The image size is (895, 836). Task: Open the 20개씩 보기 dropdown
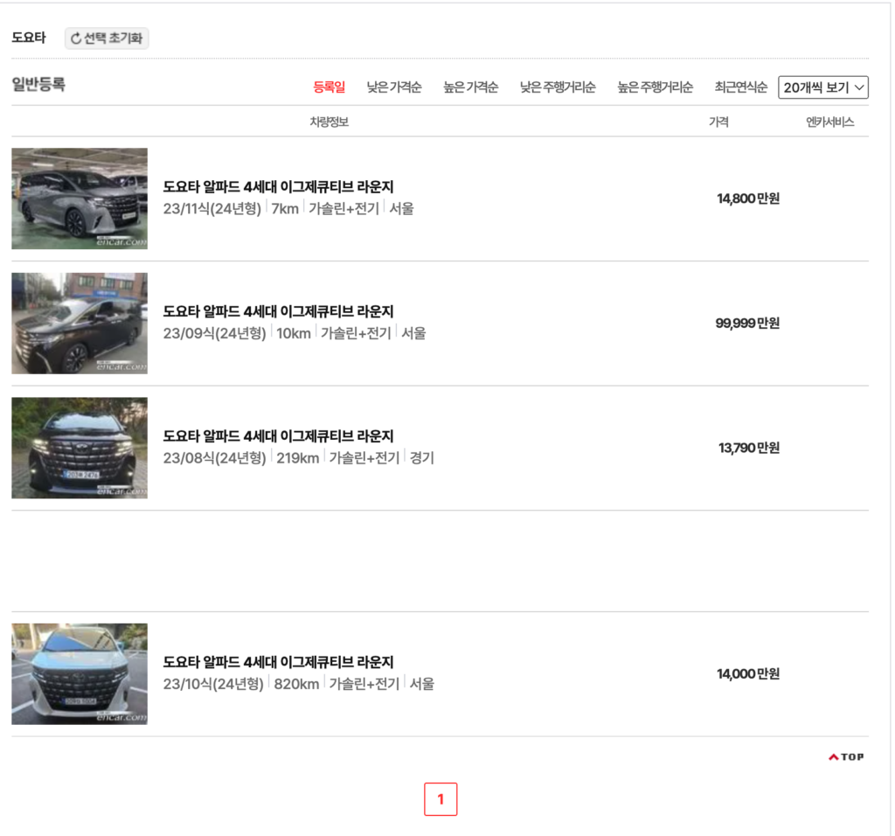(822, 87)
